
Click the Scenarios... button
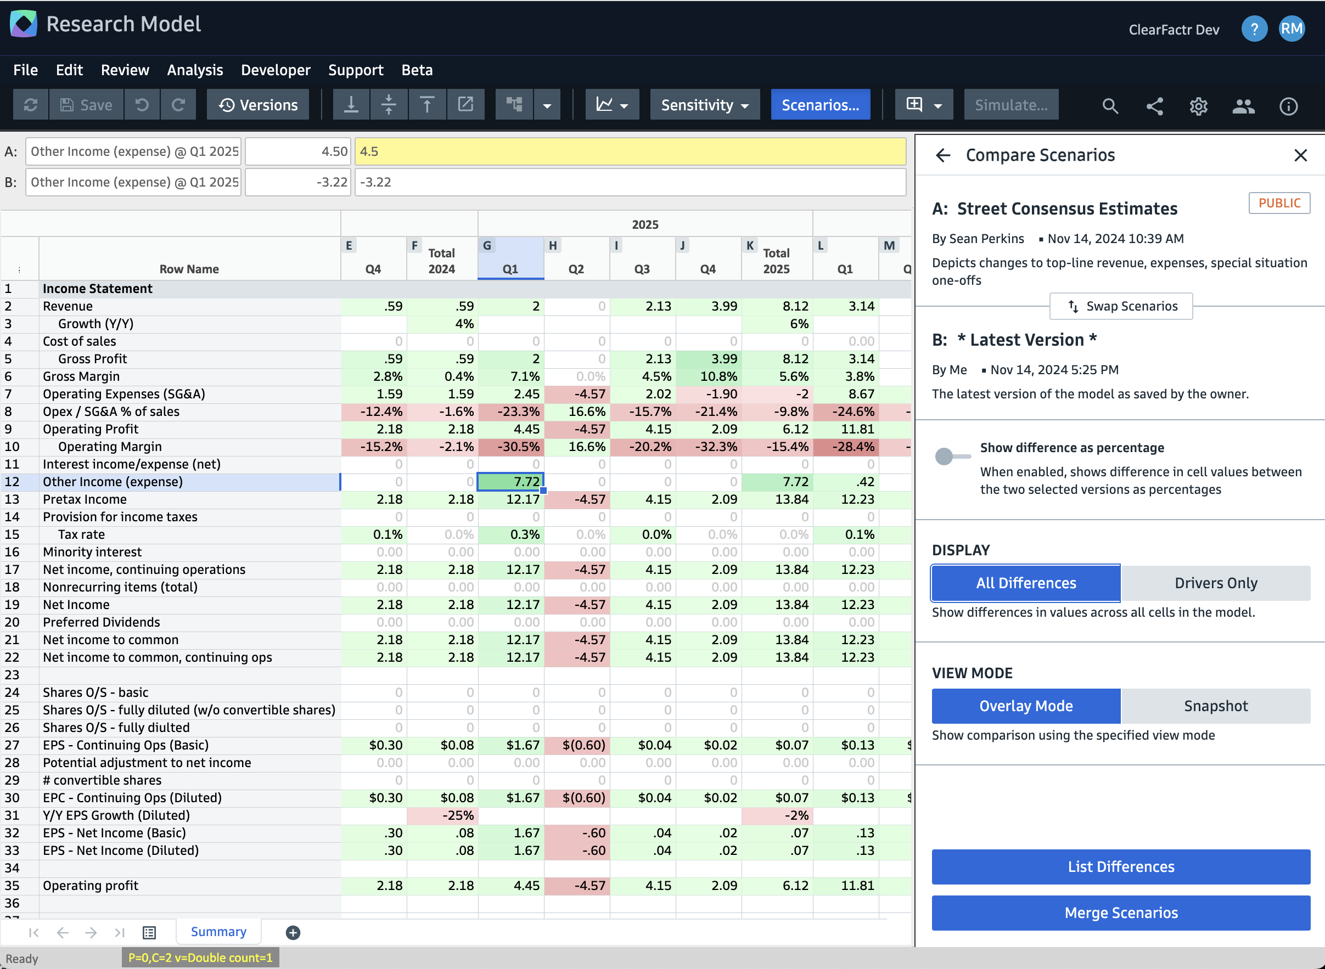pyautogui.click(x=821, y=105)
